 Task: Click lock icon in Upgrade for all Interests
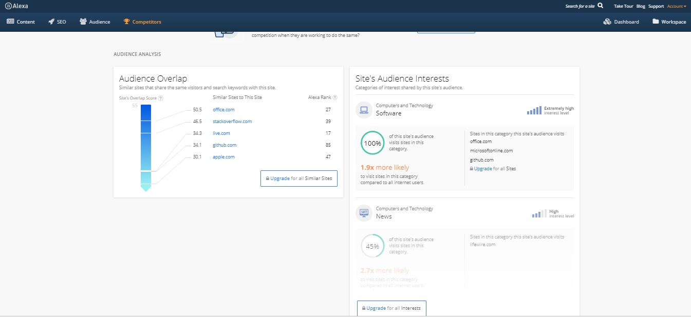click(364, 308)
